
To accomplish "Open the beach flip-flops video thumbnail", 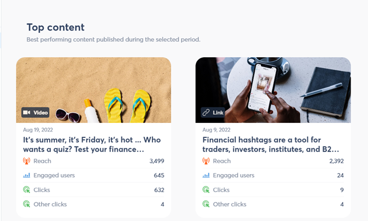I will pyautogui.click(x=94, y=90).
